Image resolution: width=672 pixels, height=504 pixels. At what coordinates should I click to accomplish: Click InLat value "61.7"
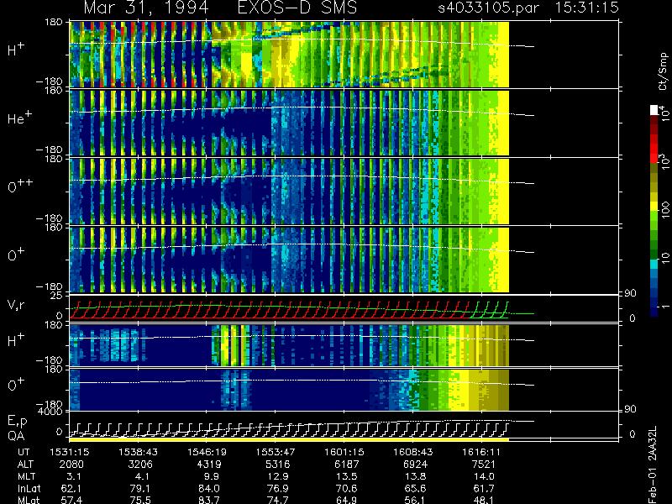pyautogui.click(x=484, y=489)
